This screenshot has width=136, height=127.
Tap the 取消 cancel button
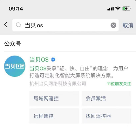(x=128, y=25)
